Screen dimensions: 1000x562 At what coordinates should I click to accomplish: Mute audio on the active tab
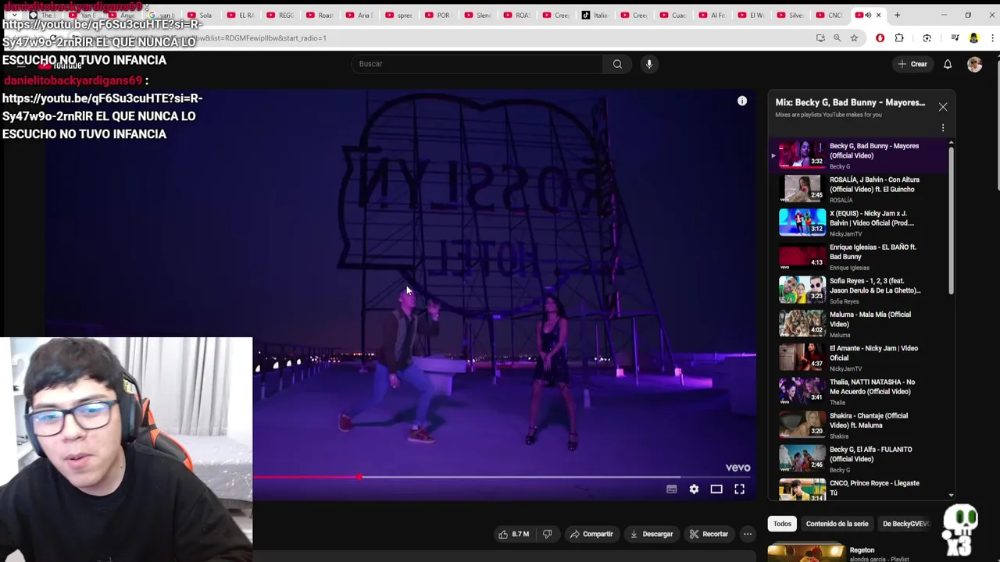[868, 15]
